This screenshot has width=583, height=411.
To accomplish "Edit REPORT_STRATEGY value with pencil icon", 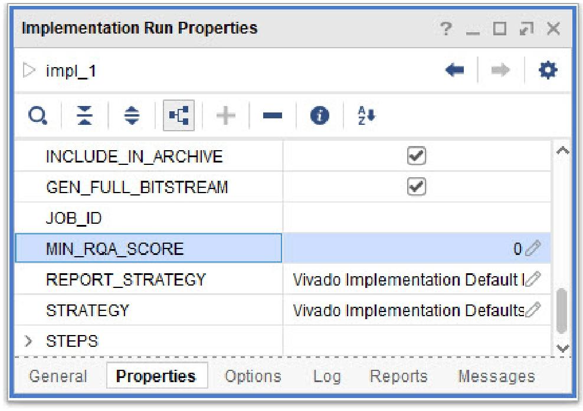I will pyautogui.click(x=533, y=279).
